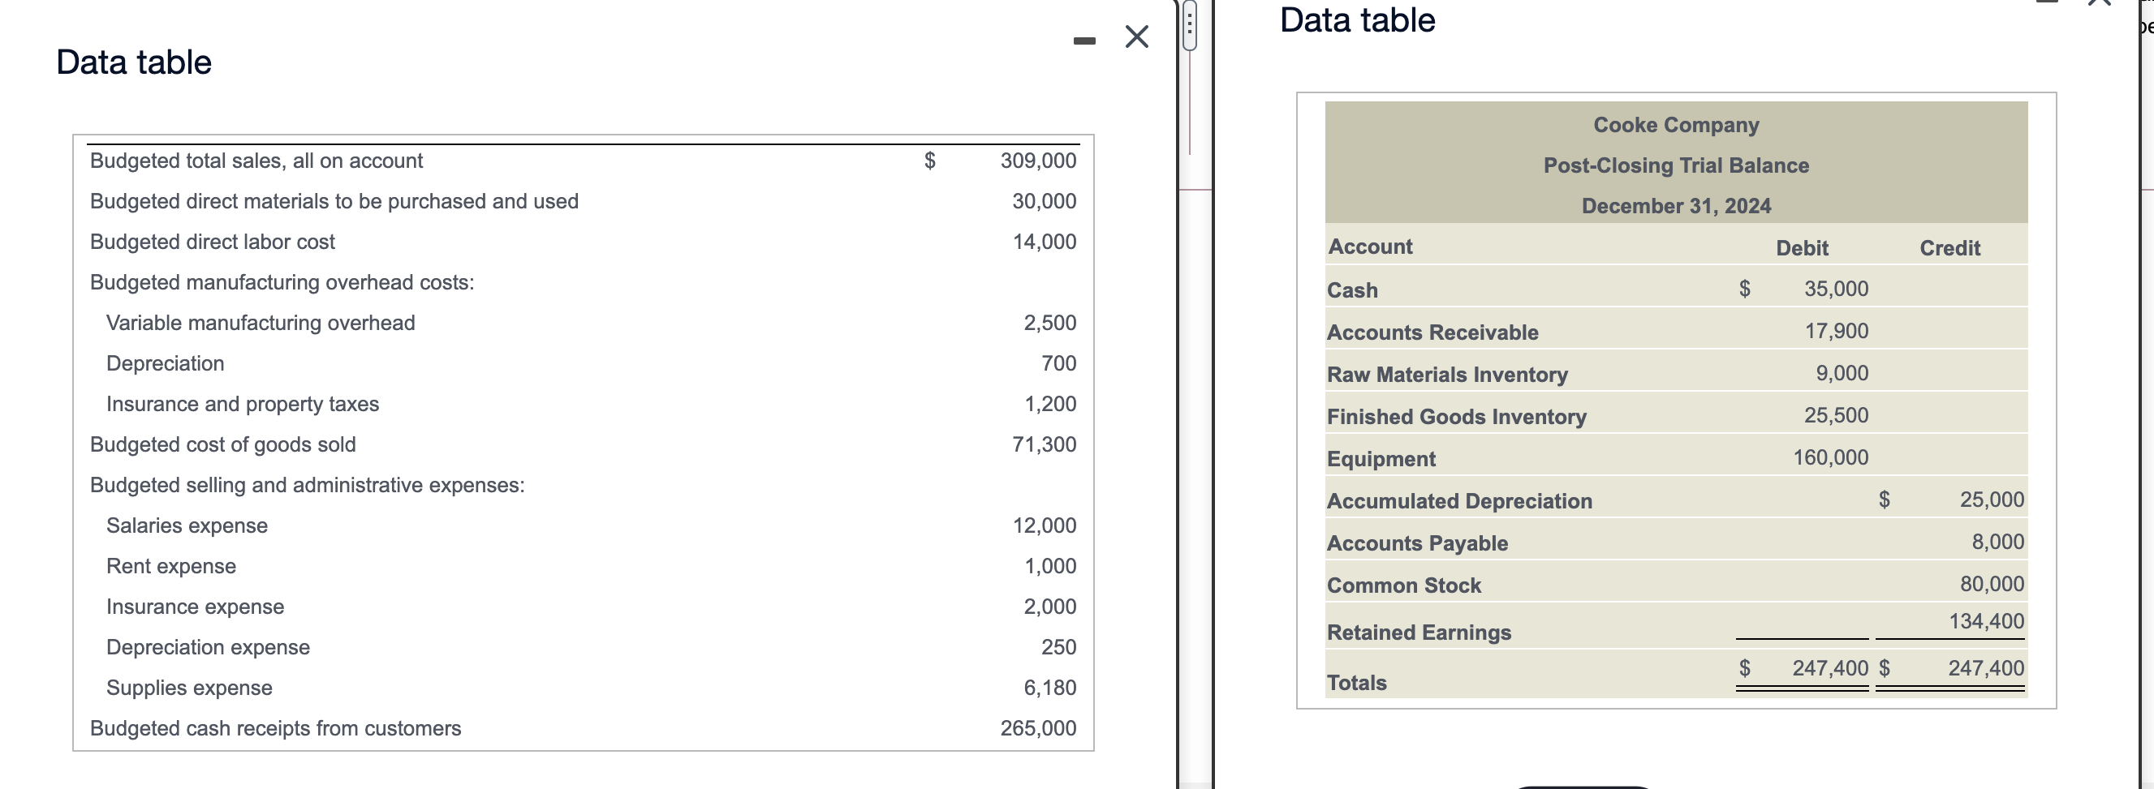This screenshot has width=2154, height=789.
Task: Click the X icon on the left Data table
Action: [x=1135, y=37]
